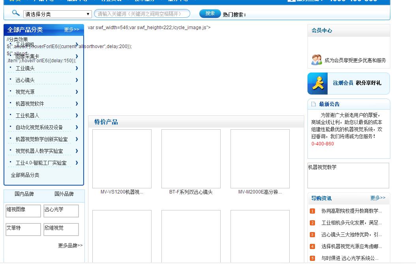Click the orange number 3 news badge
Viewport: 416px width, 264px height.
tap(312, 235)
